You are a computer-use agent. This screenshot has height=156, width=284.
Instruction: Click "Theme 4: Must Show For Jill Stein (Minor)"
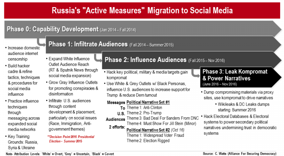[x=162, y=123]
